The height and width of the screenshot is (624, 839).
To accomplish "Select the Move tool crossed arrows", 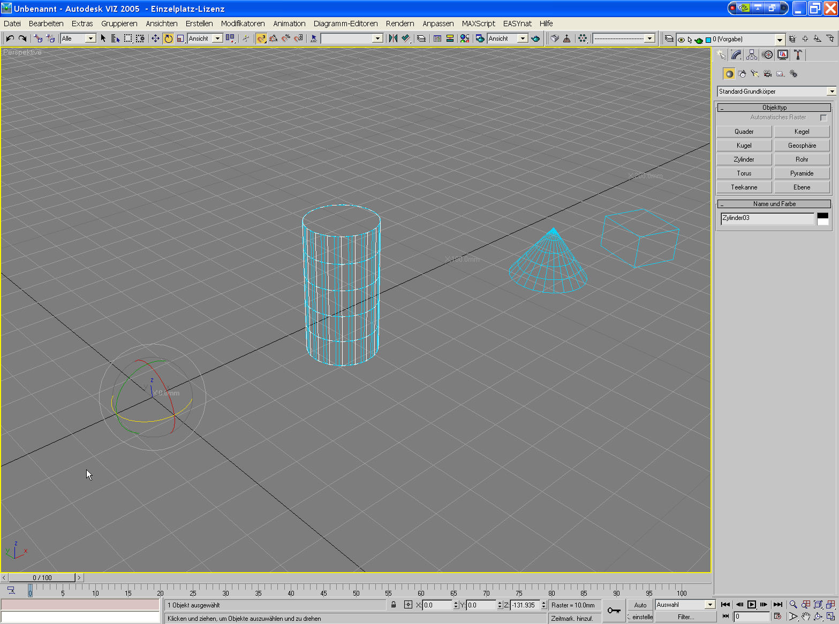I will [x=155, y=39].
